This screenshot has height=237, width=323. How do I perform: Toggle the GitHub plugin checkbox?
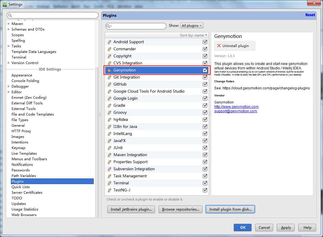point(205,84)
